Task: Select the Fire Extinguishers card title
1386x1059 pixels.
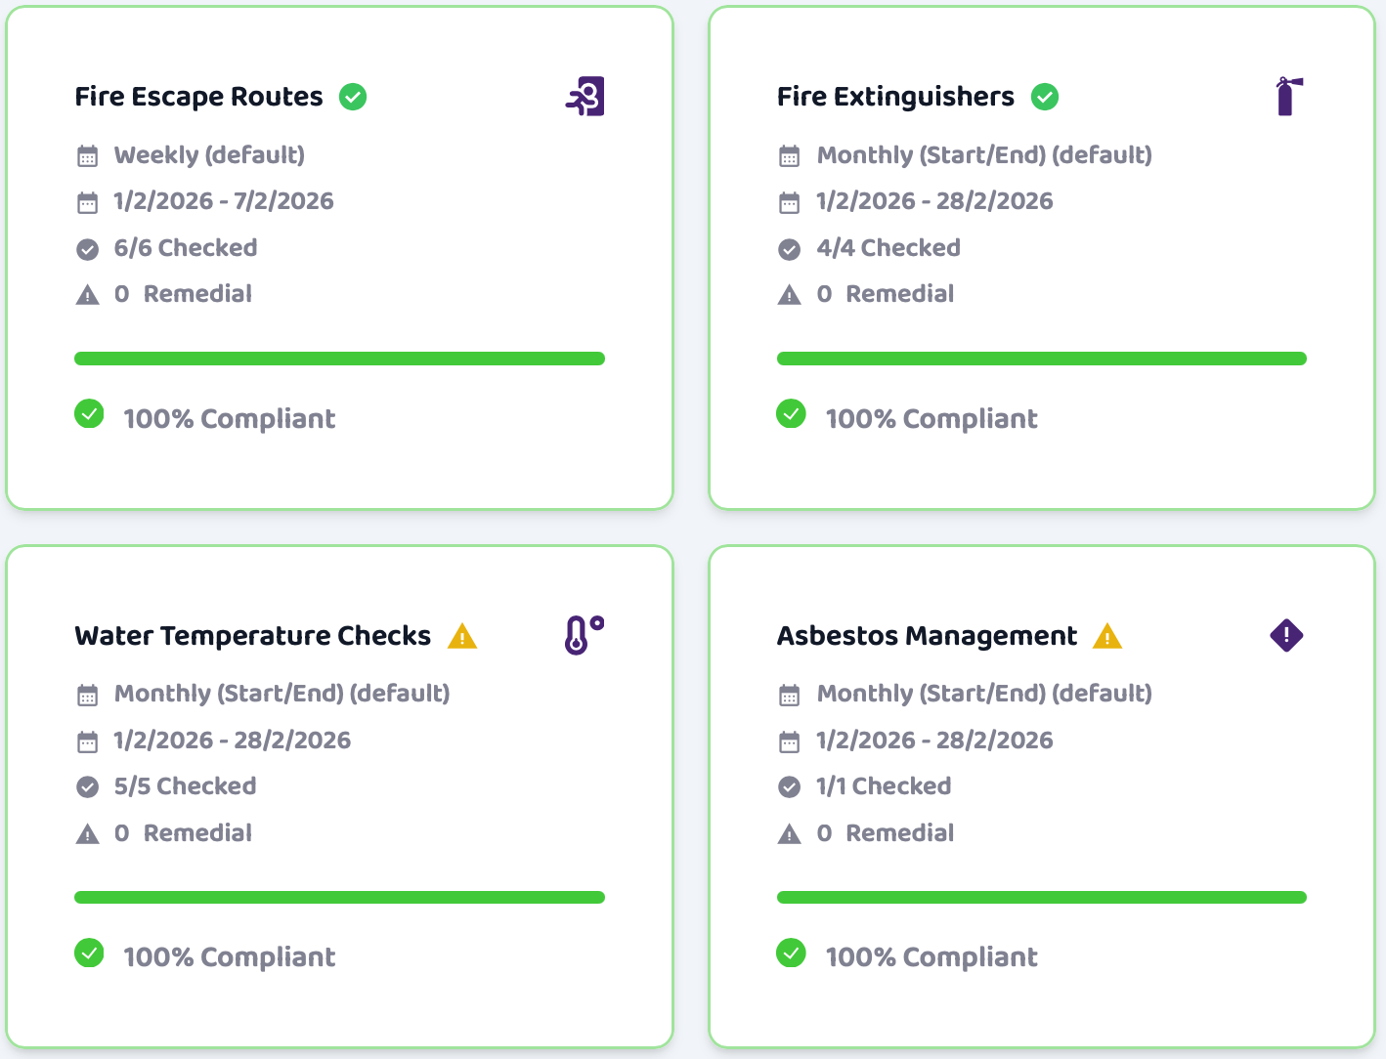Action: pos(894,96)
